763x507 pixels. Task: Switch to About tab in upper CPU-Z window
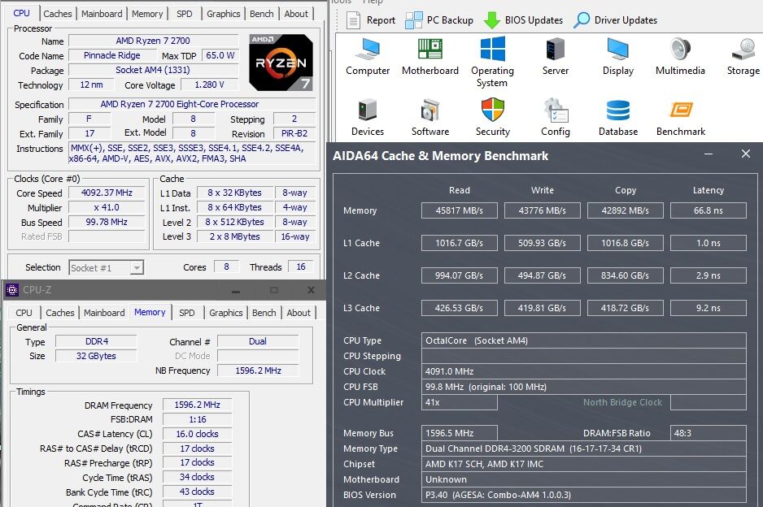coord(296,14)
